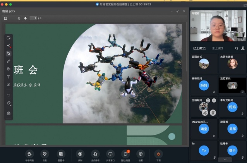This screenshot has width=247, height=163.
Task: Select the scissors cut tool
Action: (x=9, y=84)
